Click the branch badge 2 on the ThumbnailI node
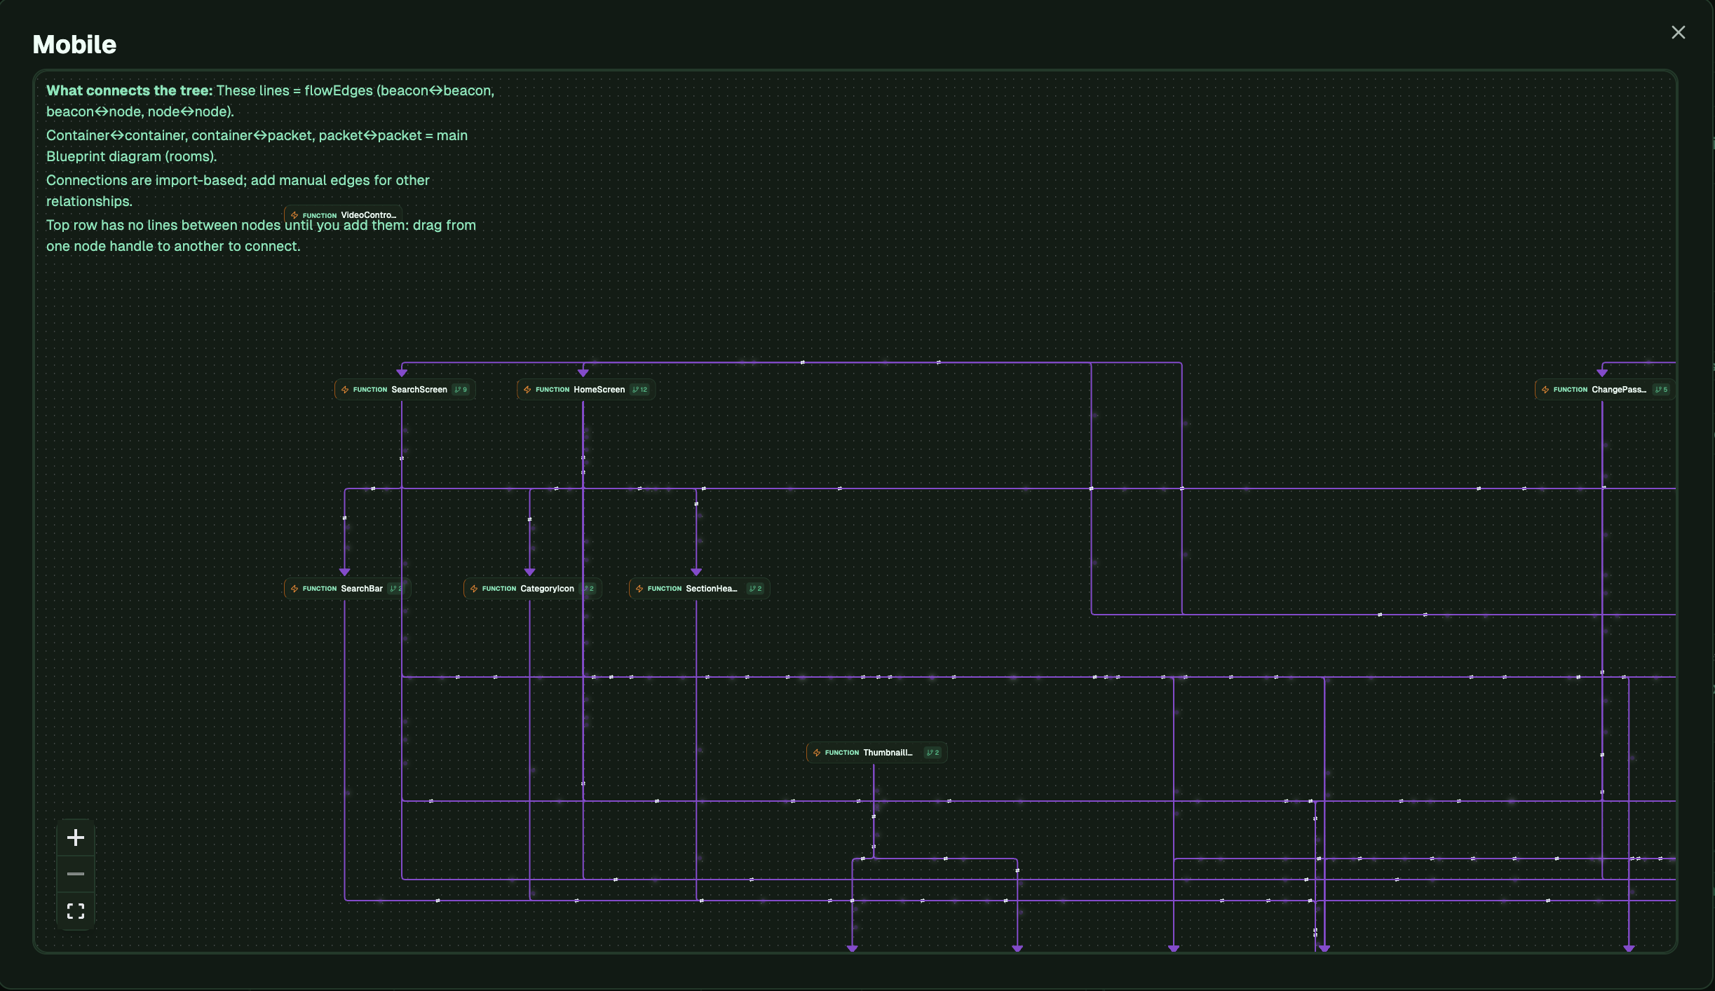 932,752
